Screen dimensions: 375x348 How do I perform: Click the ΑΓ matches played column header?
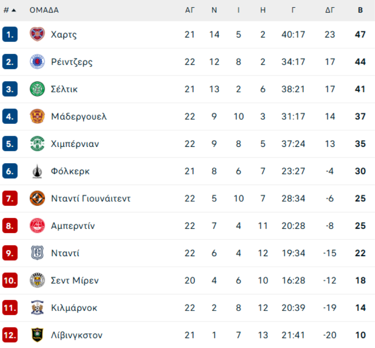(x=190, y=10)
